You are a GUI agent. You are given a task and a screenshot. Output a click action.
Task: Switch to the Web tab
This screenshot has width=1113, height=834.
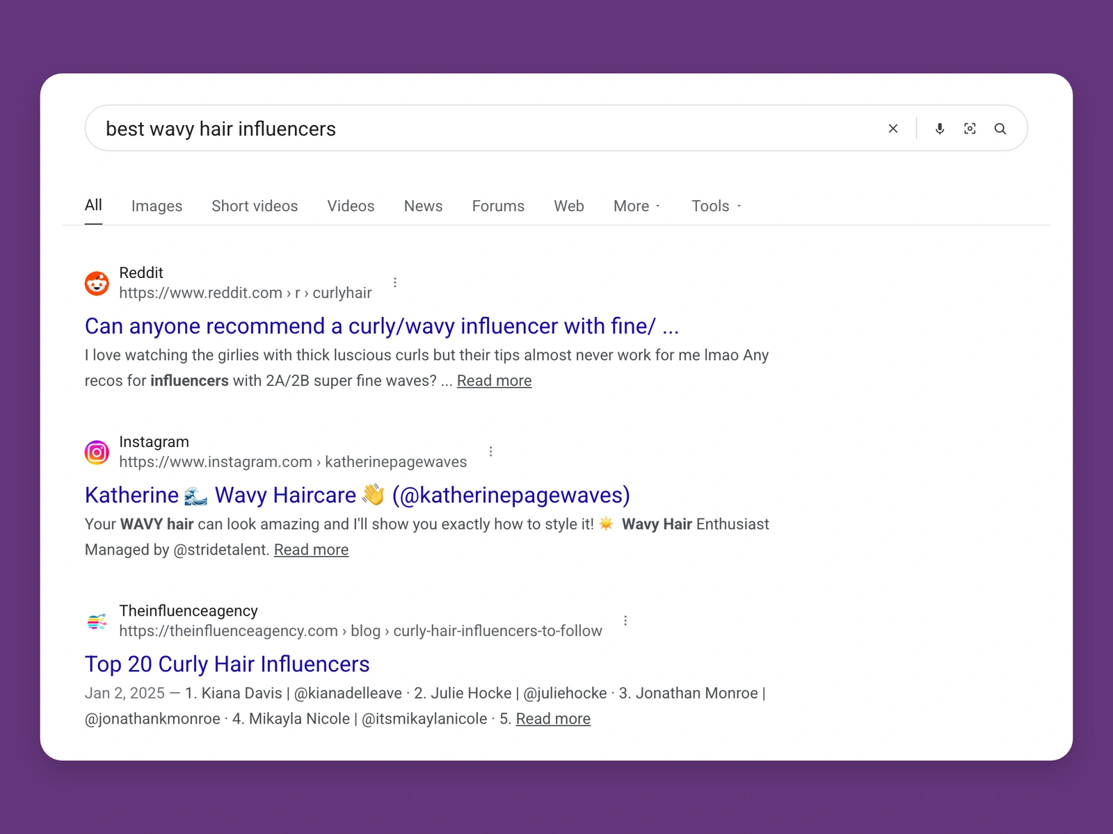coord(569,206)
